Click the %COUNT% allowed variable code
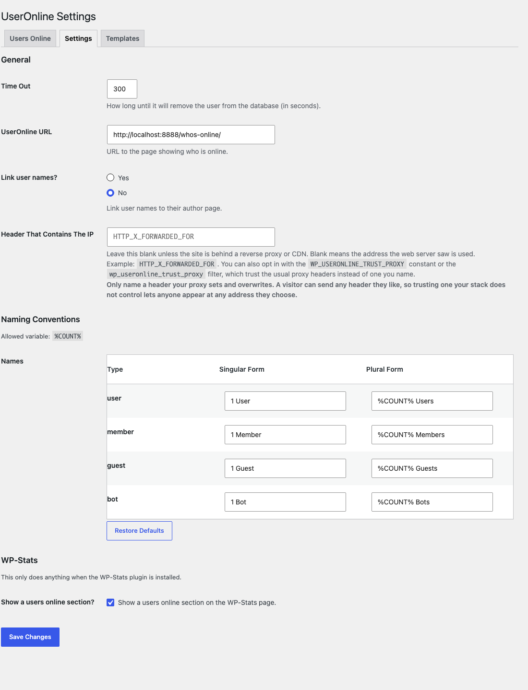 [68, 336]
